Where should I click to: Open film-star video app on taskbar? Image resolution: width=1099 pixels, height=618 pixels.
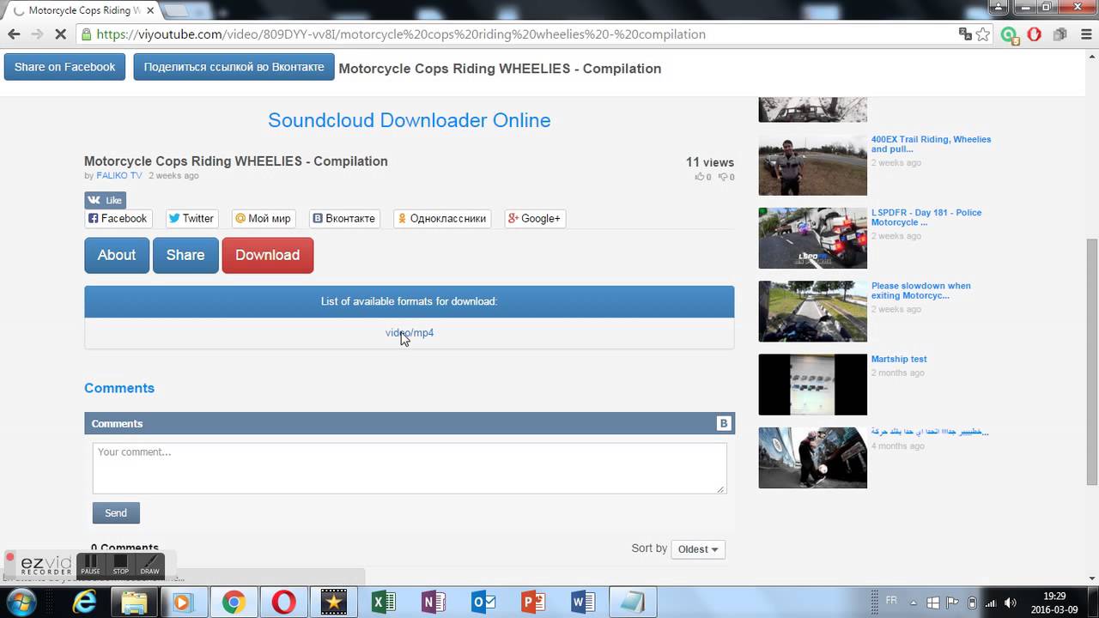pyautogui.click(x=333, y=603)
